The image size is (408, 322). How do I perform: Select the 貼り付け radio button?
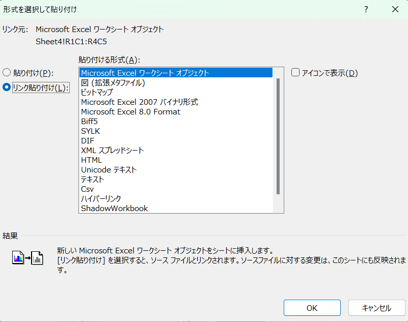click(x=7, y=73)
